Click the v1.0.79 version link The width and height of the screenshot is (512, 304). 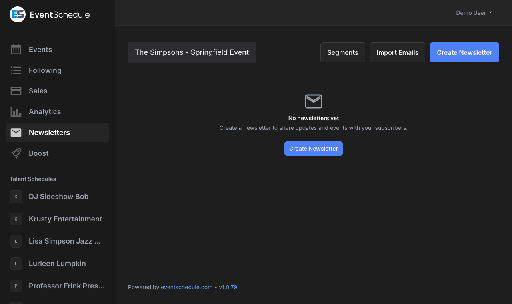click(x=228, y=287)
